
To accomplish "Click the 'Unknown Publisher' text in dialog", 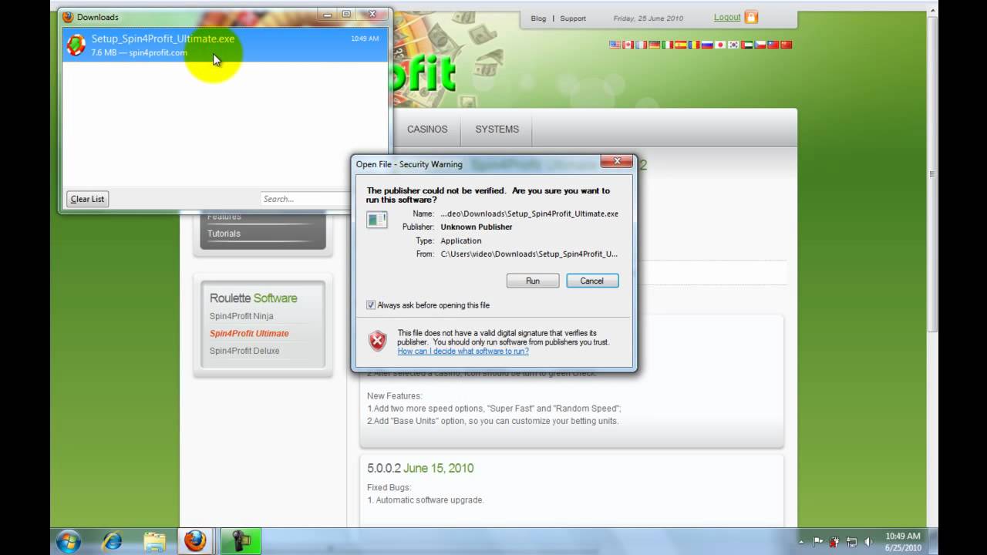I will tap(476, 227).
